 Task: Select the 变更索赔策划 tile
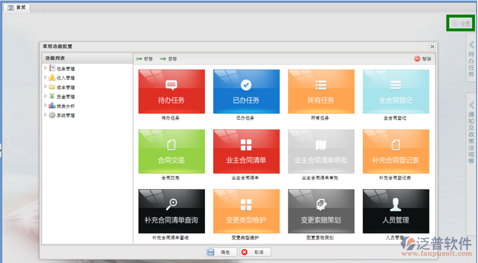click(x=321, y=211)
